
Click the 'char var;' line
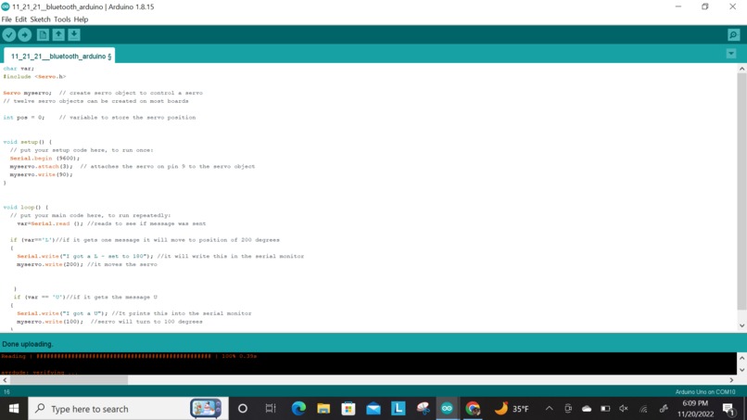pos(19,69)
